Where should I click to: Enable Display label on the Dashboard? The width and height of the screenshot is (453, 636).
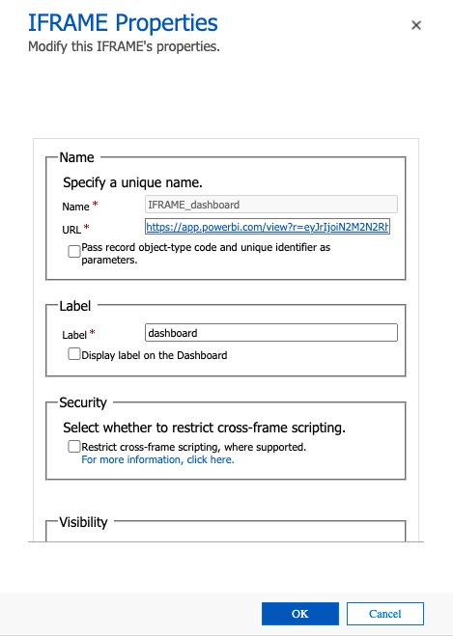click(73, 354)
